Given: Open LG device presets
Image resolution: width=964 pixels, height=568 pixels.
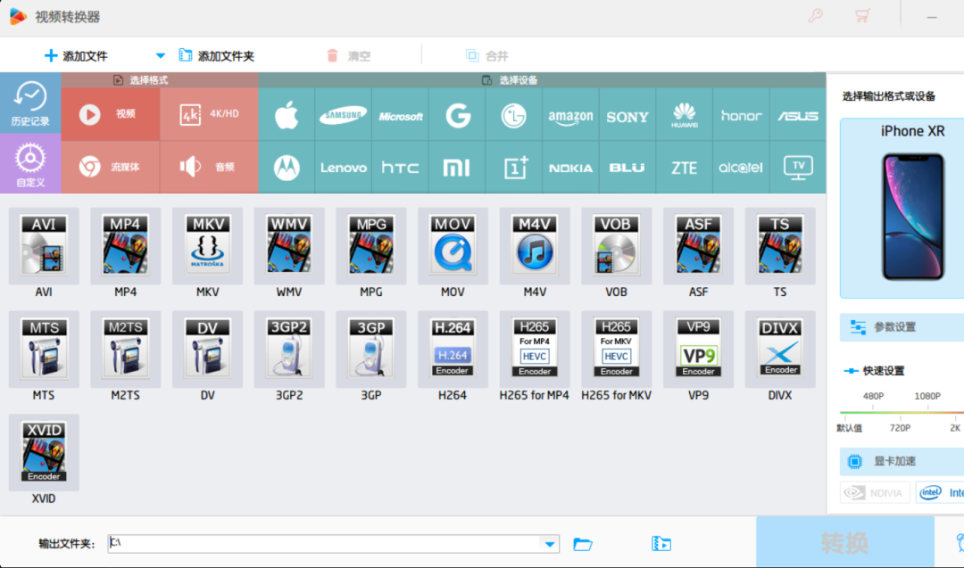Looking at the screenshot, I should coord(513,115).
